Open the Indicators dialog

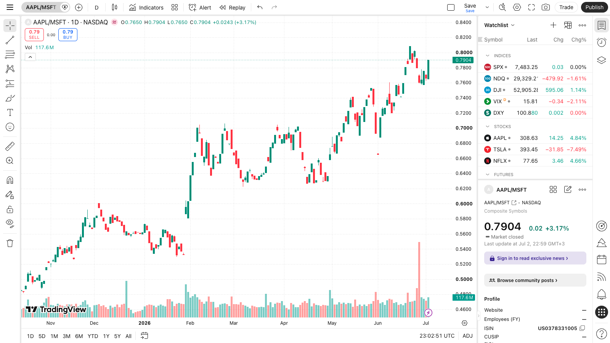146,7
